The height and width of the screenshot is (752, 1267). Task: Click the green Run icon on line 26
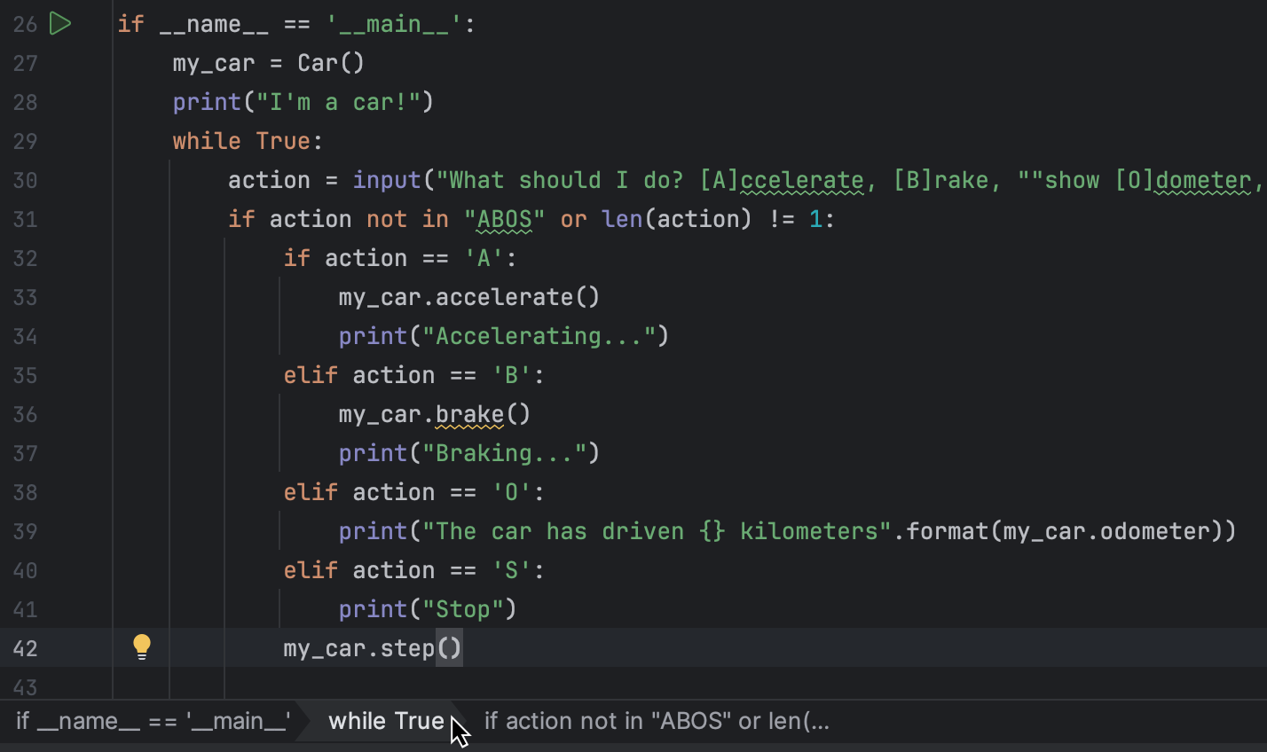[x=60, y=24]
